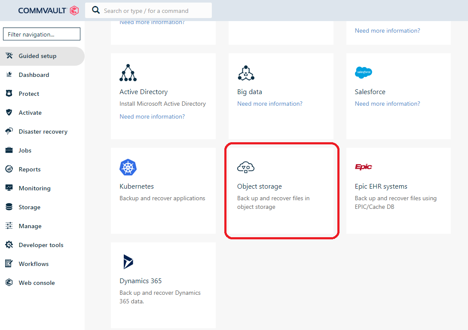Viewport: 468px width, 330px height.
Task: Click the Filter navigation input field
Action: click(x=42, y=34)
